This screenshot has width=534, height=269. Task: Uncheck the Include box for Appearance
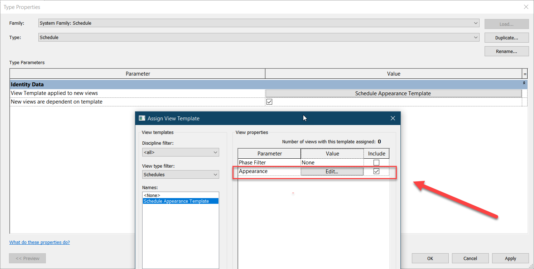376,171
